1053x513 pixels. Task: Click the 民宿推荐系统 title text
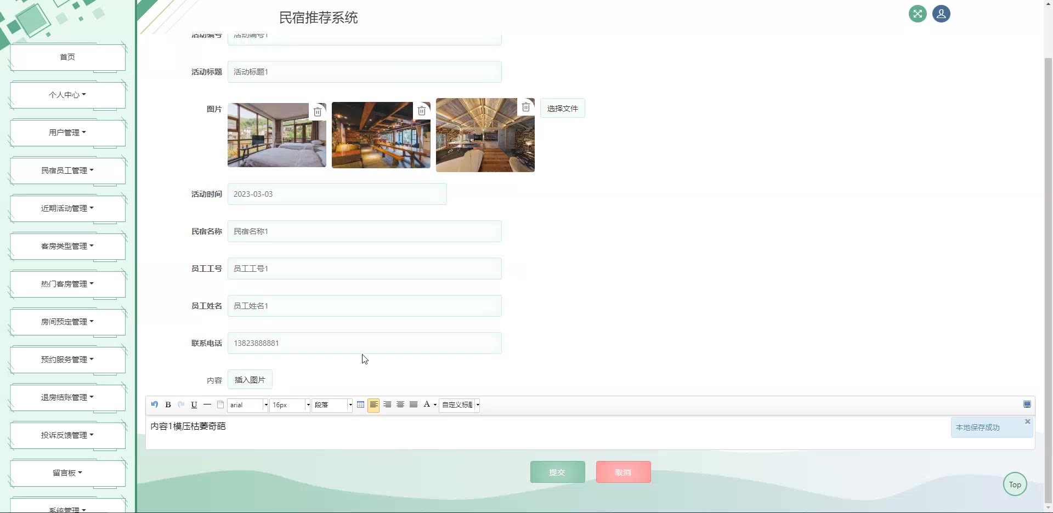(x=319, y=18)
